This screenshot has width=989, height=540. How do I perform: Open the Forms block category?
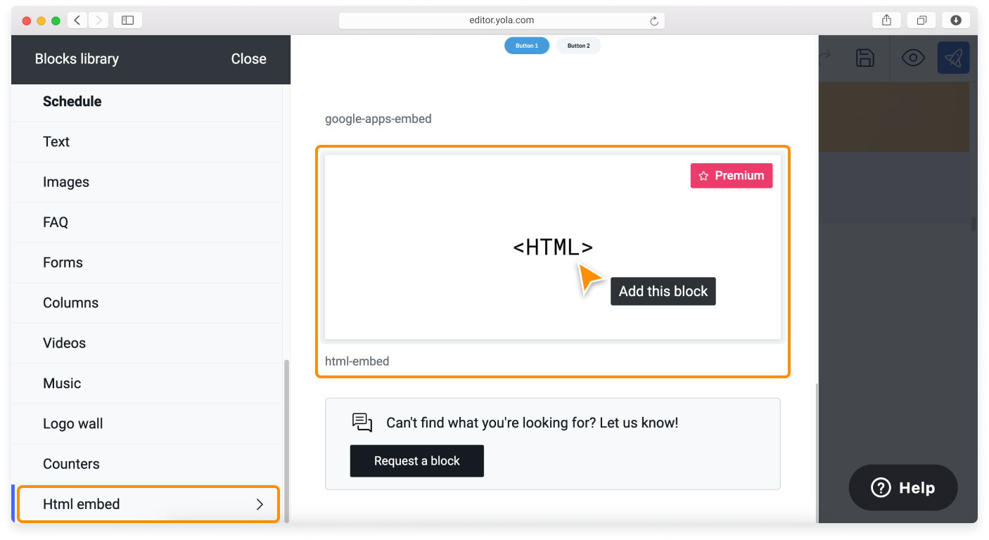pos(63,262)
